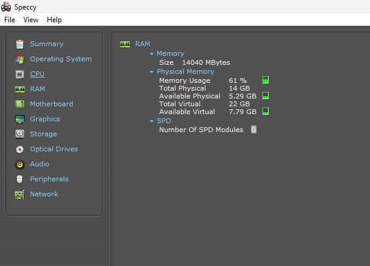Click the Audio speaker icon
370x266 pixels.
point(20,165)
